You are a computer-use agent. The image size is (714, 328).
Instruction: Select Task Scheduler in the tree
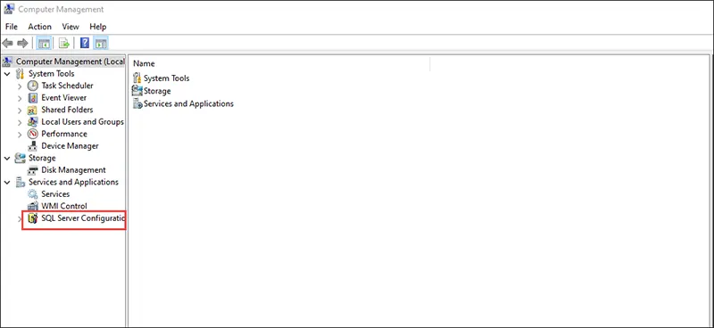point(67,86)
